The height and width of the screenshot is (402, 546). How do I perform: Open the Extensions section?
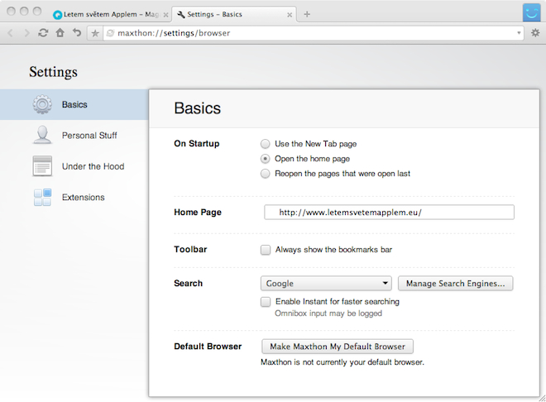click(x=74, y=198)
